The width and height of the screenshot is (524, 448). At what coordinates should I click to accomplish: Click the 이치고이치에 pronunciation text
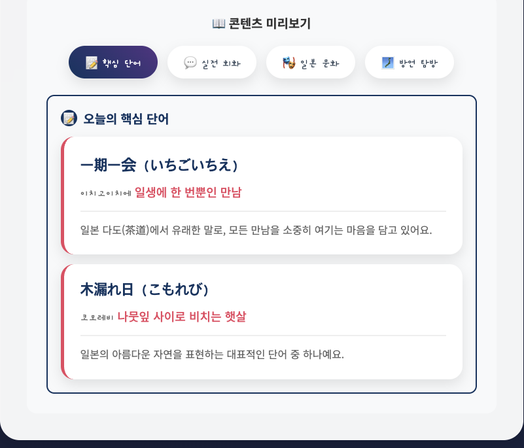coord(106,194)
